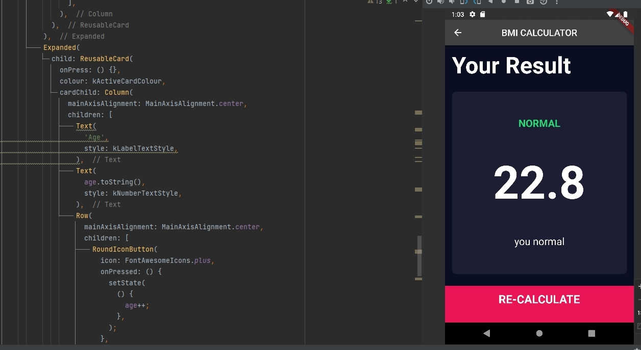Click the 'Age' string literal in the code
Viewport: 641px width, 350px height.
coord(95,137)
